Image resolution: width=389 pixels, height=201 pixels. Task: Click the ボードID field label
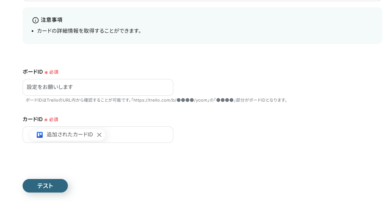point(33,72)
